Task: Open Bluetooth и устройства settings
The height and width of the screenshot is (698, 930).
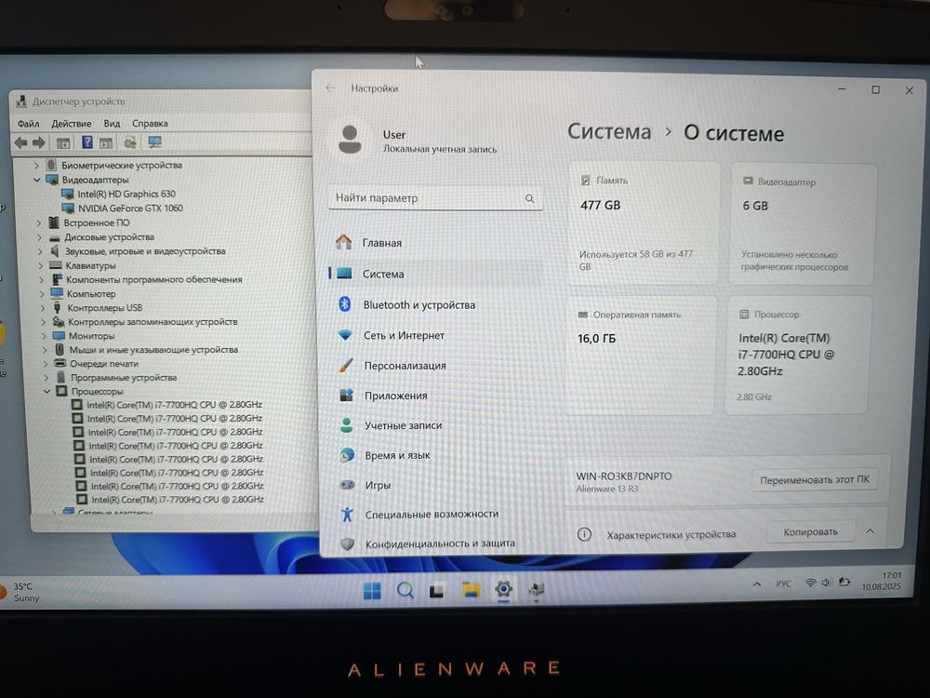Action: [x=419, y=305]
